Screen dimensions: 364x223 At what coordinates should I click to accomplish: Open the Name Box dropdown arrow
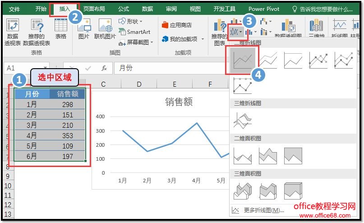pyautogui.click(x=45, y=68)
